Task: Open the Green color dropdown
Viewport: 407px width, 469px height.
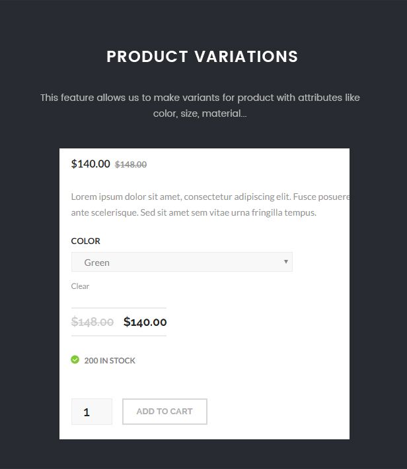Action: (182, 262)
